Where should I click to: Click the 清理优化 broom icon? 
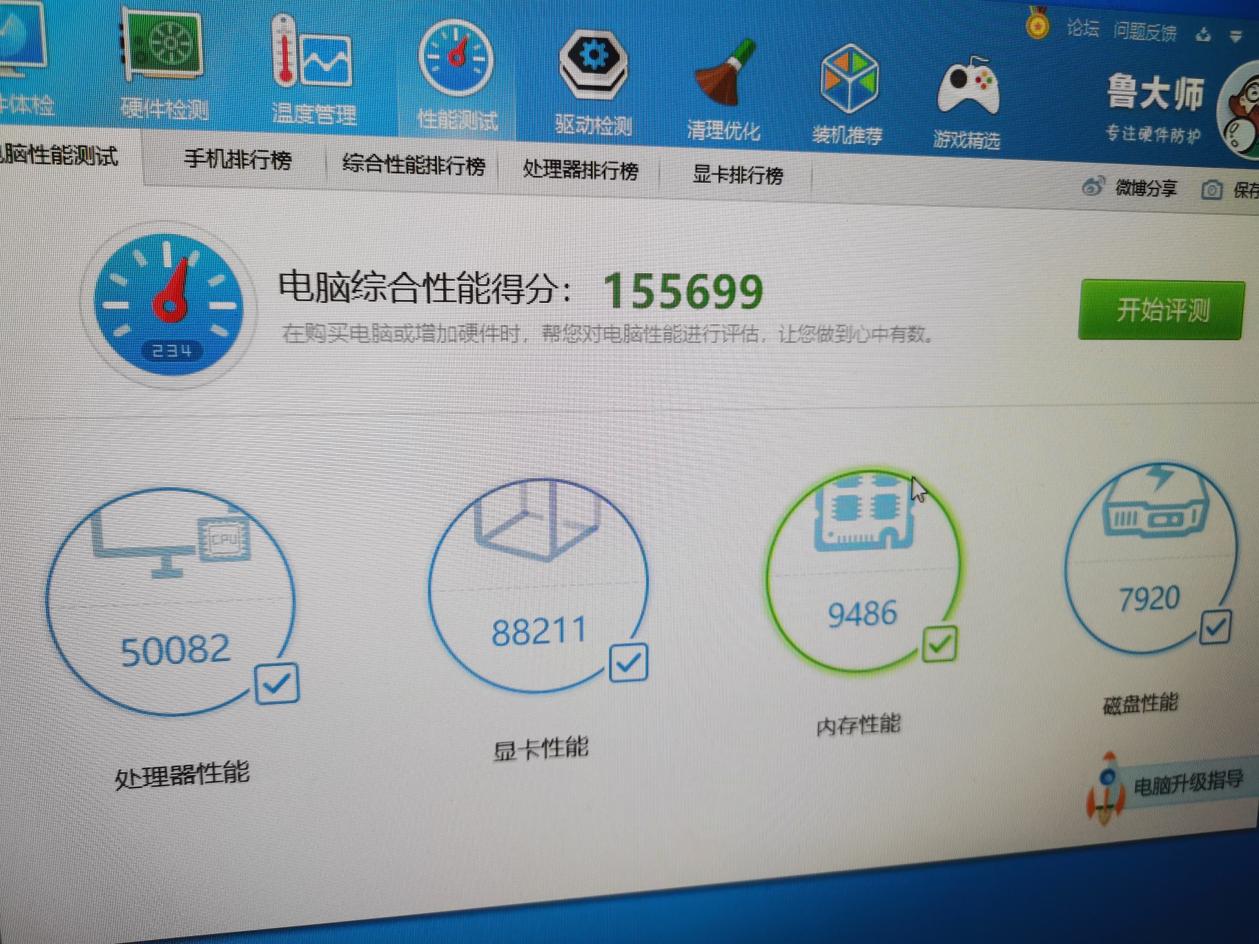point(723,76)
